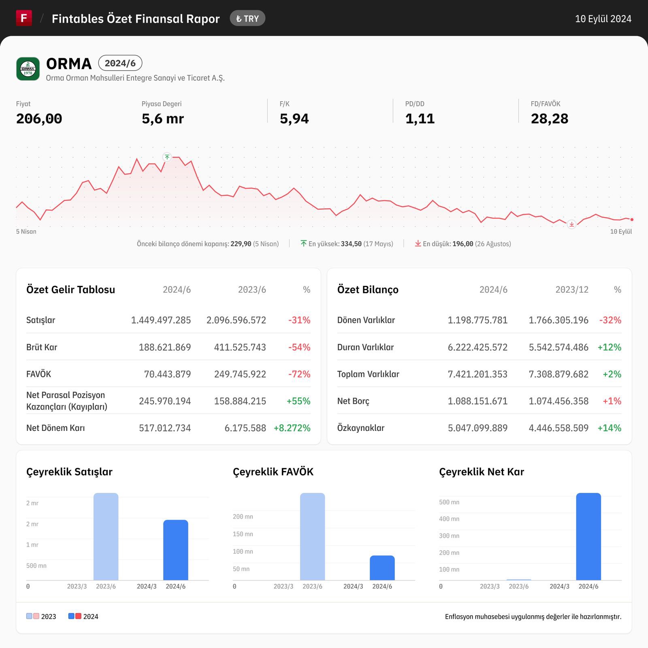The image size is (648, 648).
Task: Click FAVÖK value 70.443.879
Action: (167, 374)
